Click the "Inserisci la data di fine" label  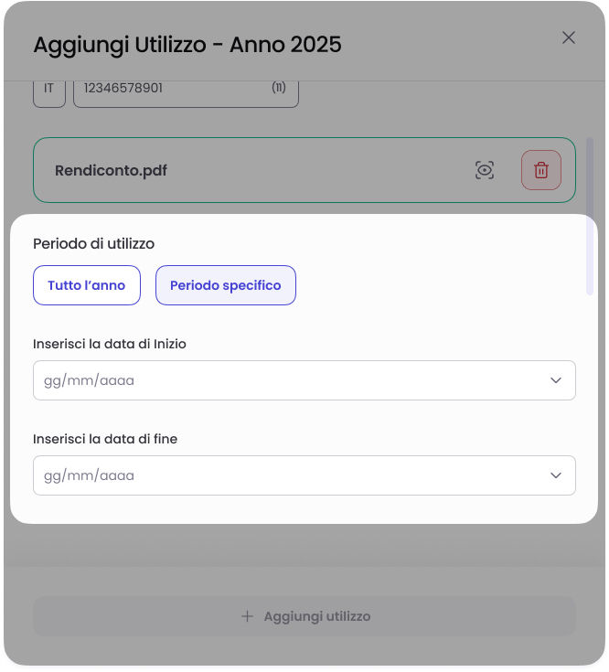(105, 439)
